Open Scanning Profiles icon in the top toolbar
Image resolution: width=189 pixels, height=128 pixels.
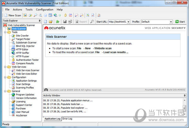[x=99, y=15]
